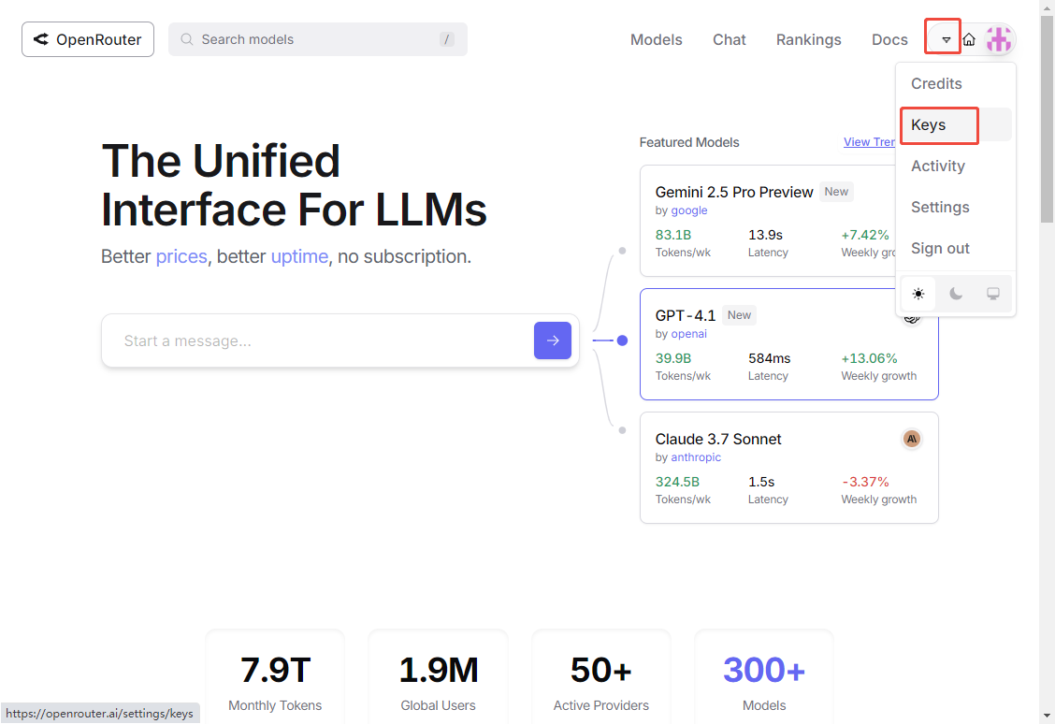This screenshot has height=724, width=1055.
Task: Open the pink user avatar menu
Action: pos(999,39)
